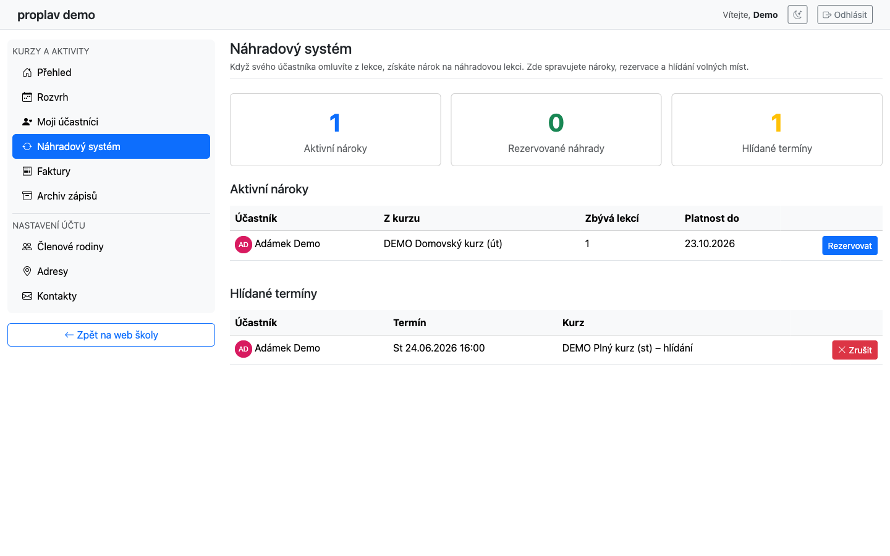Click the Členové rodiny people icon

coord(27,246)
